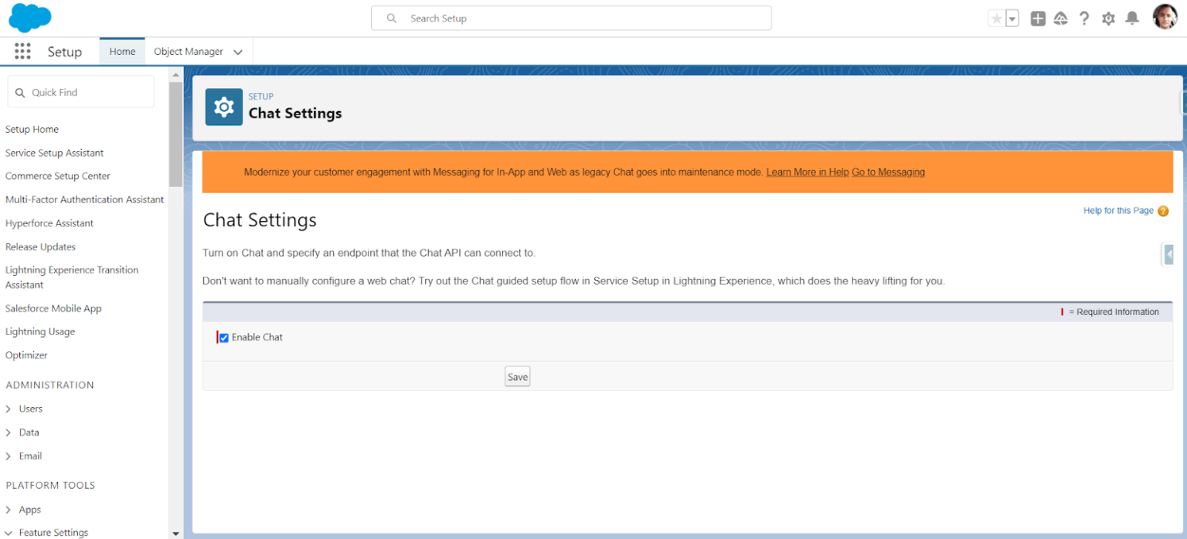Click the Save button

(517, 376)
